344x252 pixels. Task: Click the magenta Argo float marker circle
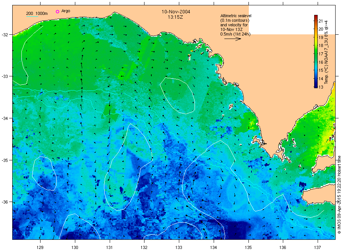tap(57, 11)
